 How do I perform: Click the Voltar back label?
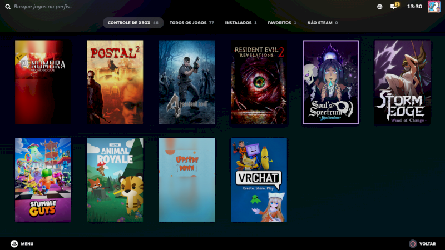[427, 244]
